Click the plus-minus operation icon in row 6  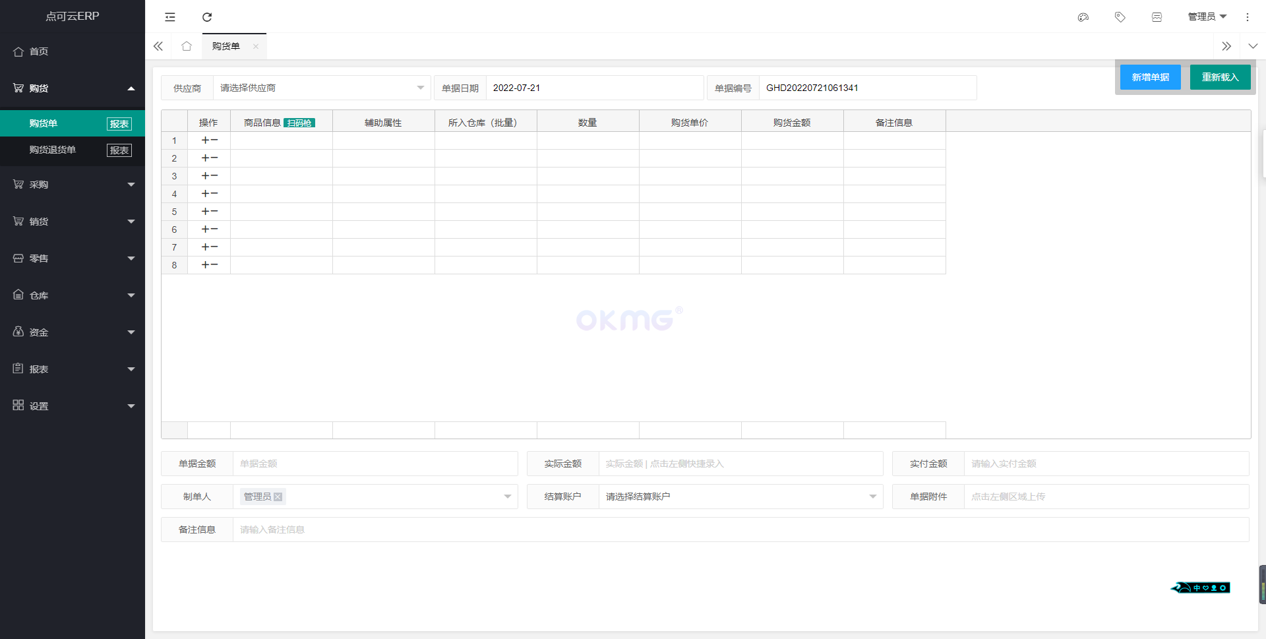210,229
